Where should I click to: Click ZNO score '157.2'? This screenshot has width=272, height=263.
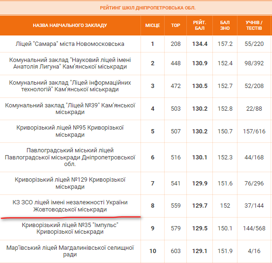[225, 44]
